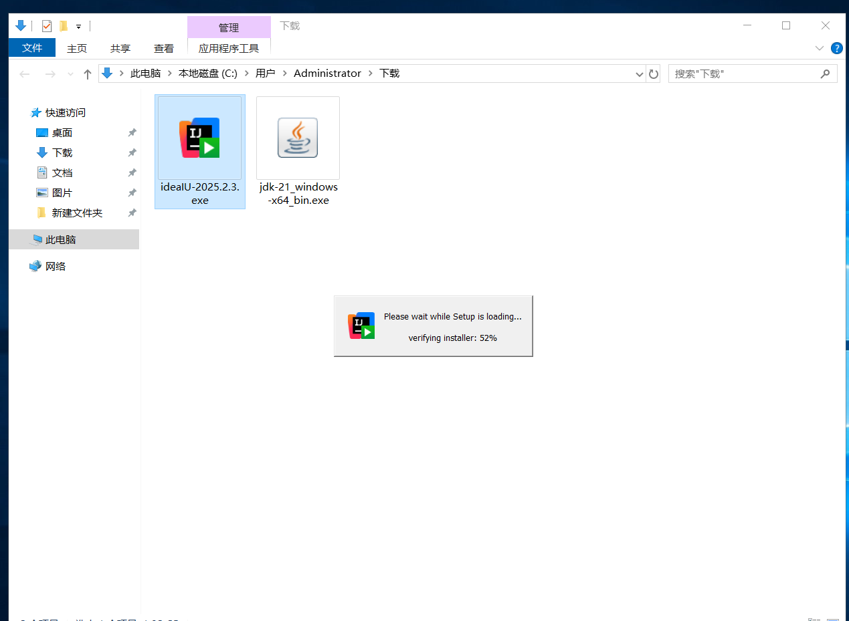Switch to details view from the status bar
Screen dimensions: 849x621
click(x=814, y=618)
